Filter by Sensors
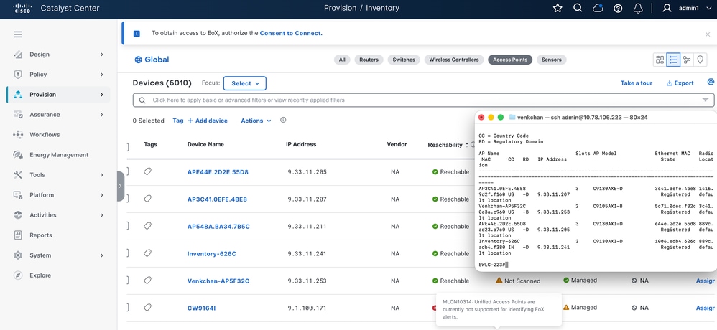Screen dimensions: 717x330 pyautogui.click(x=552, y=60)
